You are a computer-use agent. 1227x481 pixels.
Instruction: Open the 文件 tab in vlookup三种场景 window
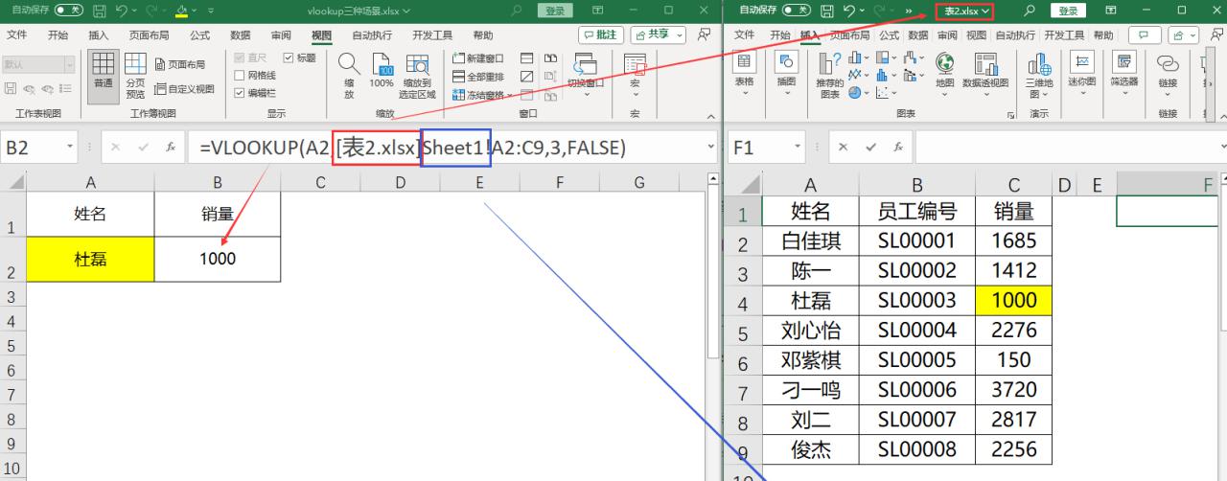point(17,34)
